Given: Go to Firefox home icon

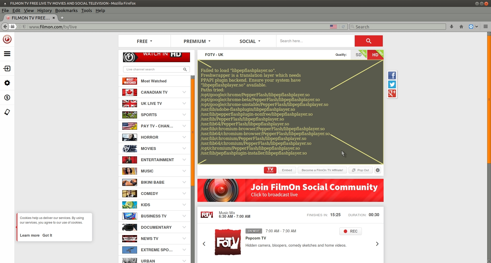Looking at the screenshot, I should point(461,27).
